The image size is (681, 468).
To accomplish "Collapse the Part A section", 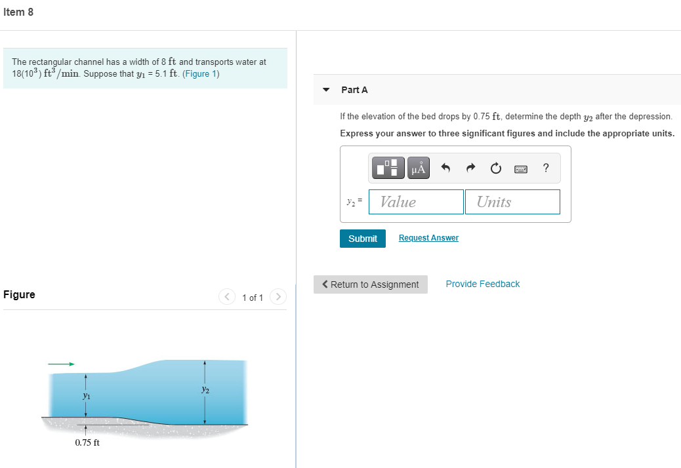I will click(326, 89).
